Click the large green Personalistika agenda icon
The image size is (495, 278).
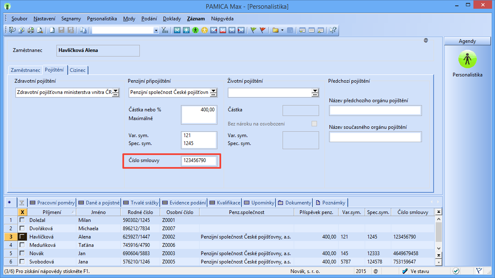[x=467, y=60]
